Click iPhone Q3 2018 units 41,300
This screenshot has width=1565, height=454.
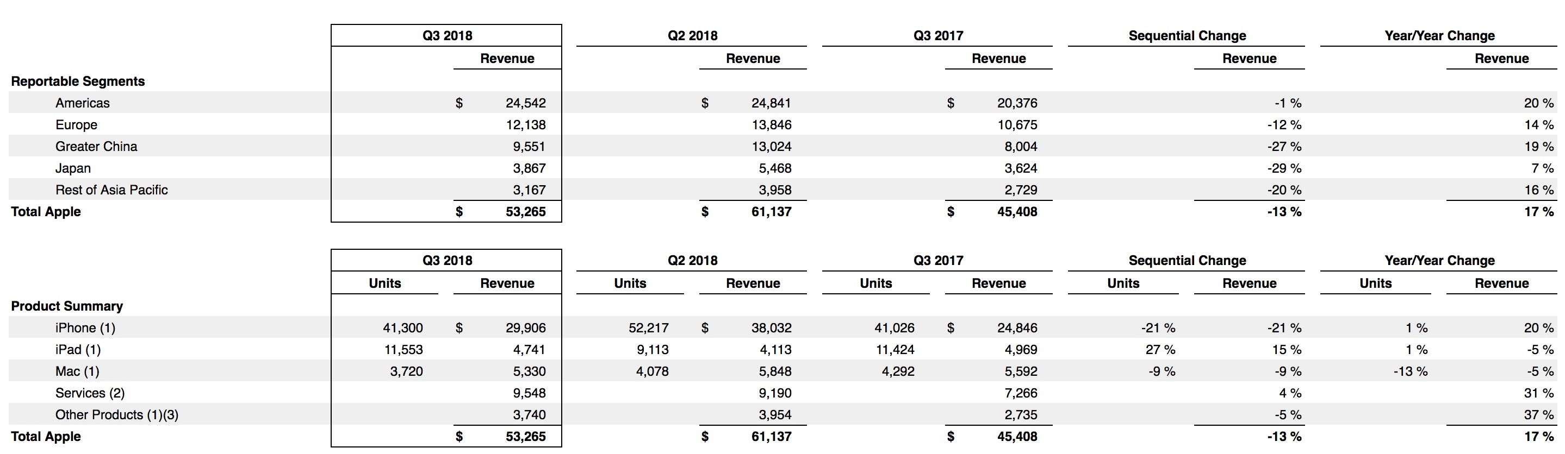[403, 329]
